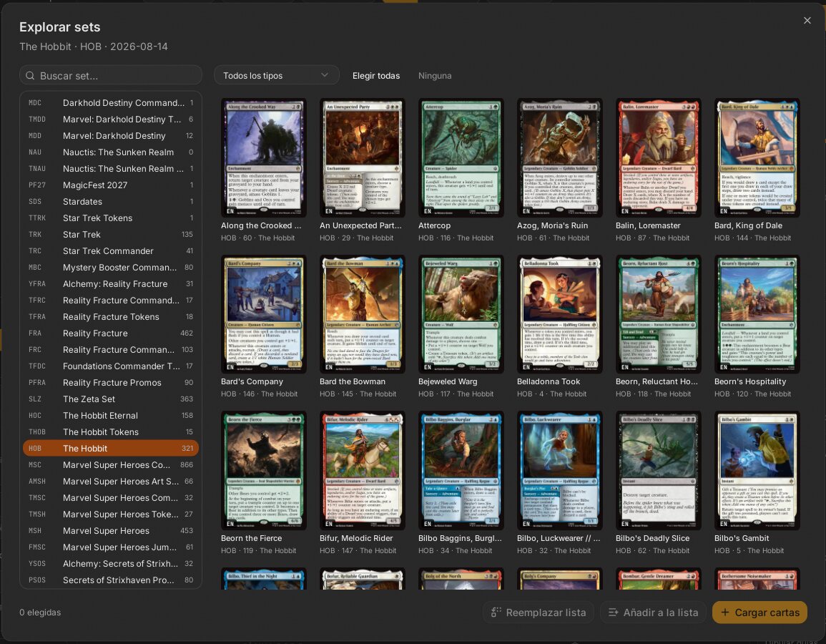Select the Beorn, Reluctant Host card
This screenshot has height=644, width=826.
coord(659,314)
